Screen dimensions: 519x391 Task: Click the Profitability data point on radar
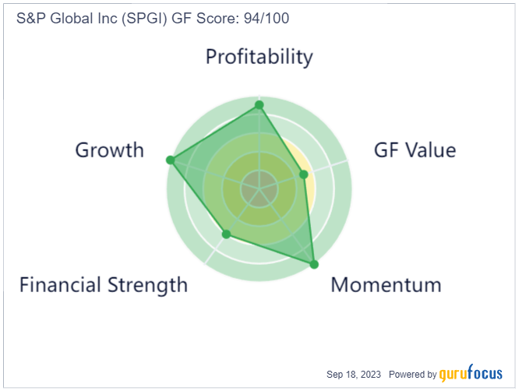coord(259,105)
